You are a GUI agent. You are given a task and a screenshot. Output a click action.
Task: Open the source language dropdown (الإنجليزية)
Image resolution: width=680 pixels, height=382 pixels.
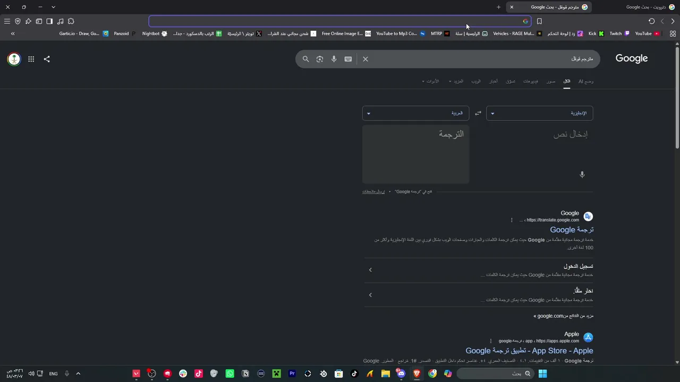pos(540,113)
